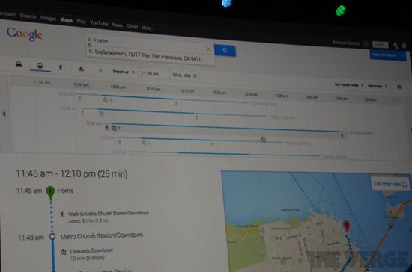The width and height of the screenshot is (412, 272).
Task: Open the More menu in top bar
Action: 148,28
